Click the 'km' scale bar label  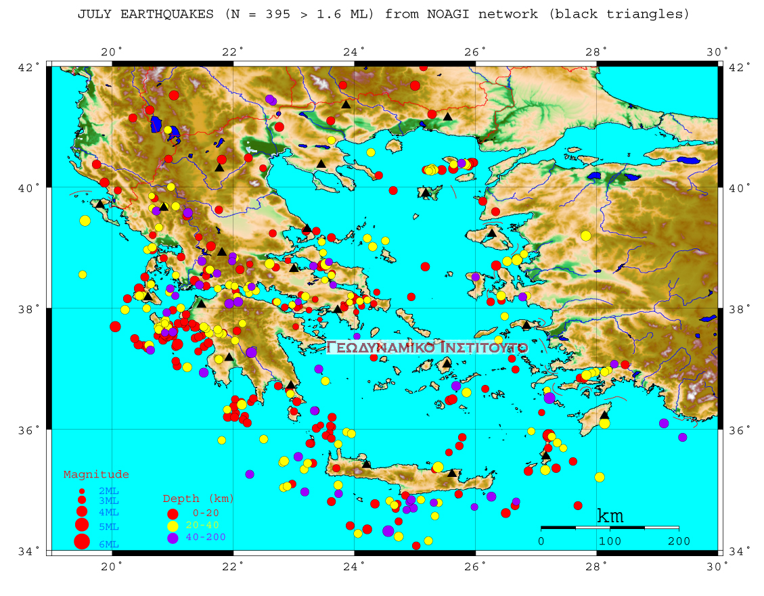click(610, 515)
